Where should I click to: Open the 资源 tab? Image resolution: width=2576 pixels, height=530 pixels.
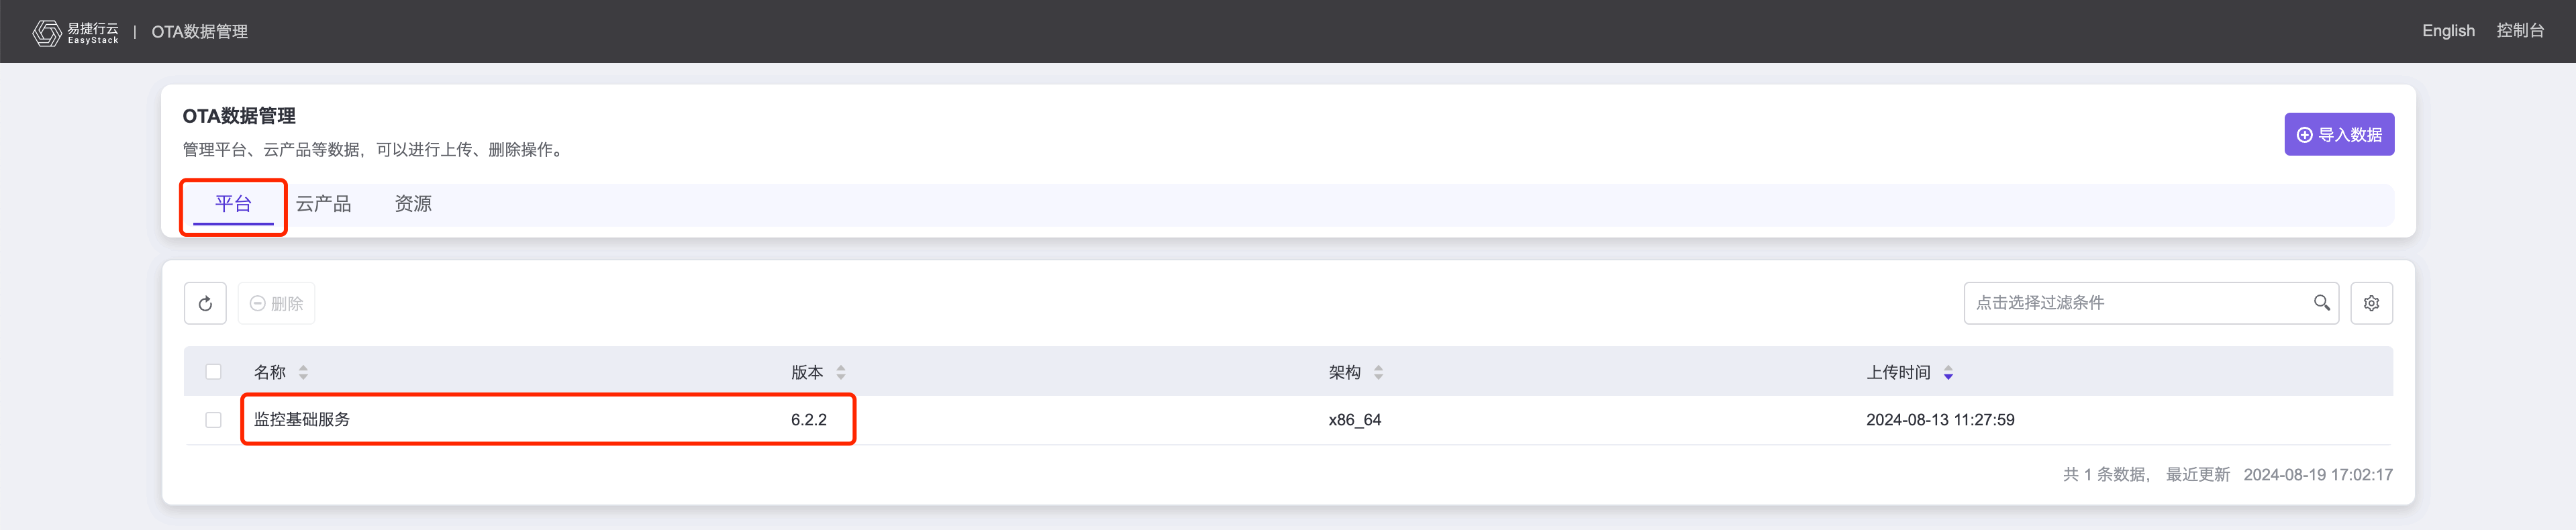coord(413,204)
